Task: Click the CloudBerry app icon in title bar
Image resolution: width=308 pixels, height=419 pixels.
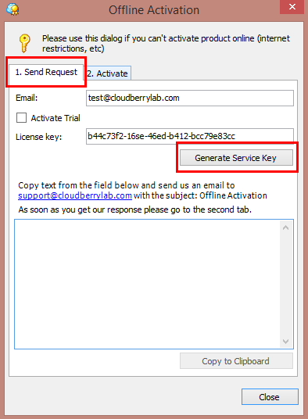Action: click(13, 9)
